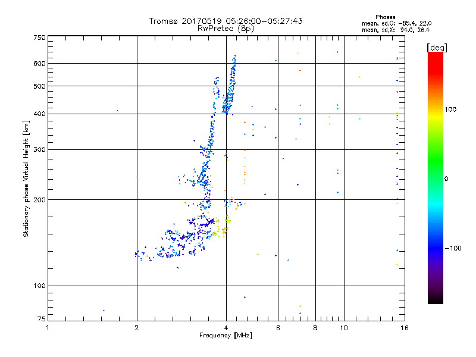476x357 pixels.
Task: Click the "Phases" heading at top right
Action: pos(385,17)
